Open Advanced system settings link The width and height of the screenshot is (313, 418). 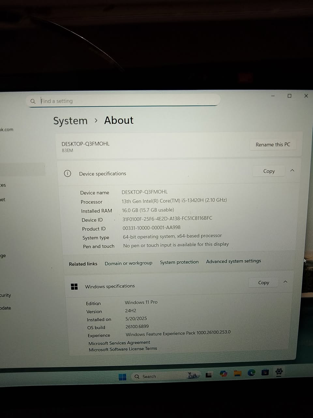click(x=233, y=261)
